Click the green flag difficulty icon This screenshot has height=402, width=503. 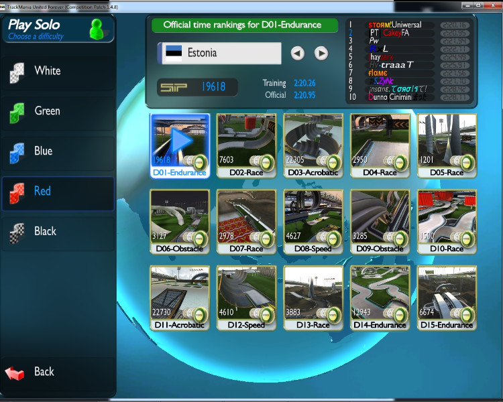point(16,112)
